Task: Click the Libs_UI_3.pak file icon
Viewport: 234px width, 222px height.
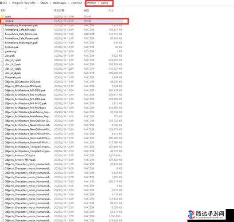Action: point(2,69)
